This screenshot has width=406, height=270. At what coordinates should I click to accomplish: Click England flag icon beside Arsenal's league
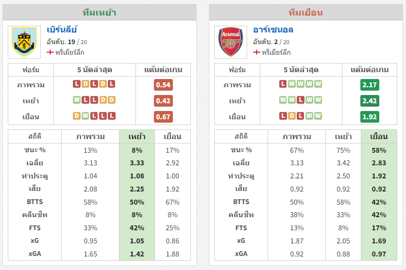click(256, 52)
